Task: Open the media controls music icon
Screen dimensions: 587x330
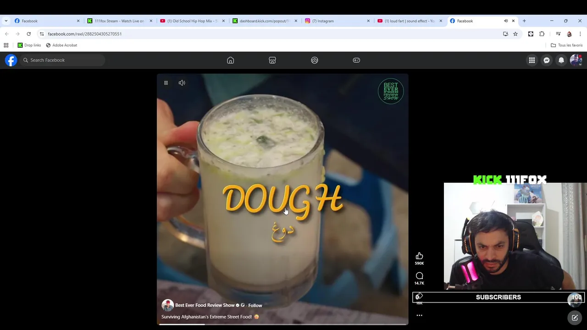Action: 558,34
